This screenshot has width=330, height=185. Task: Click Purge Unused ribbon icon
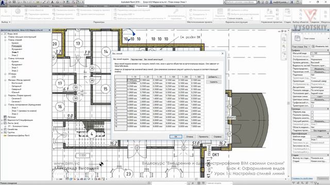(x=78, y=14)
